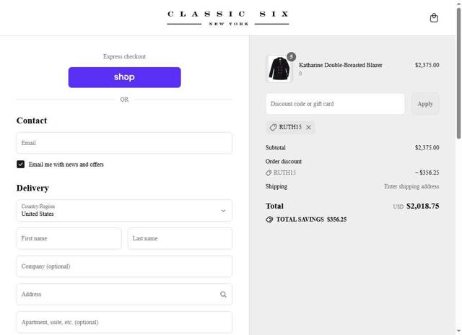Click the Country/Region chevron arrow
This screenshot has height=335, width=462.
click(223, 211)
